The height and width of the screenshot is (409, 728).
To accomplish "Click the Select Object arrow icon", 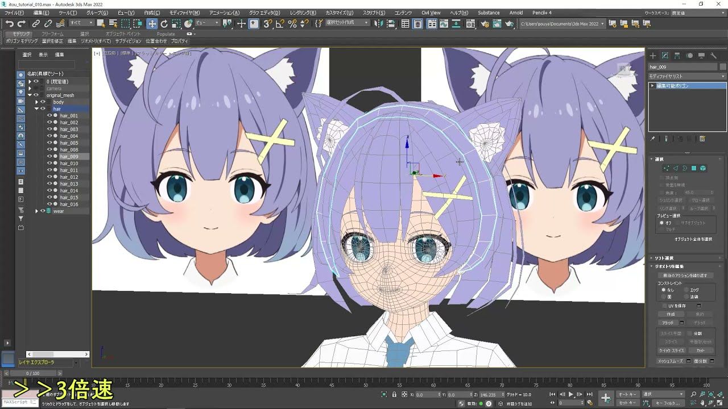I will [101, 24].
